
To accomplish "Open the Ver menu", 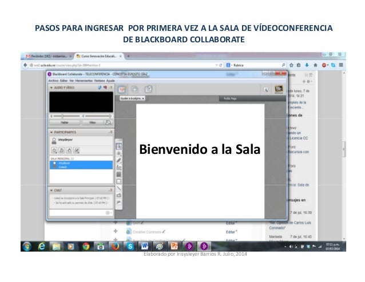I will click(x=72, y=81).
